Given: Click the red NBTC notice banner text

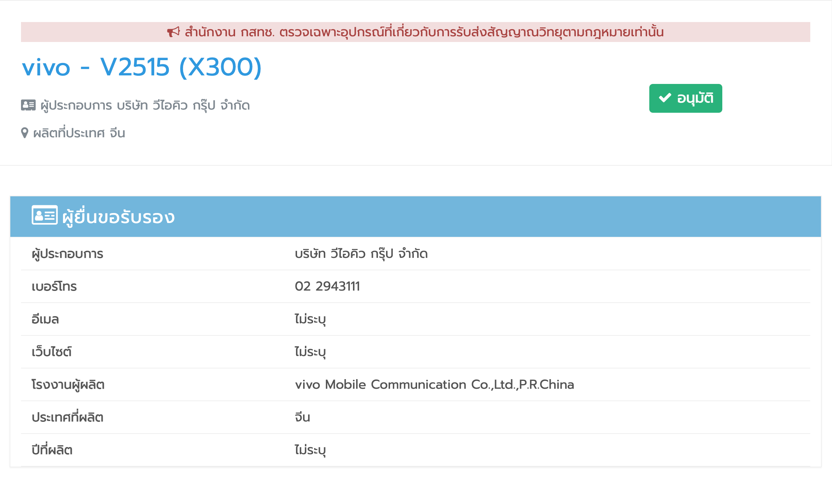Looking at the screenshot, I should coord(424,32).
